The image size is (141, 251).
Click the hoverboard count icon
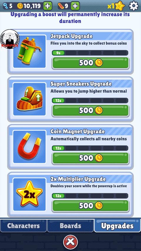pyautogui.click(x=61, y=6)
